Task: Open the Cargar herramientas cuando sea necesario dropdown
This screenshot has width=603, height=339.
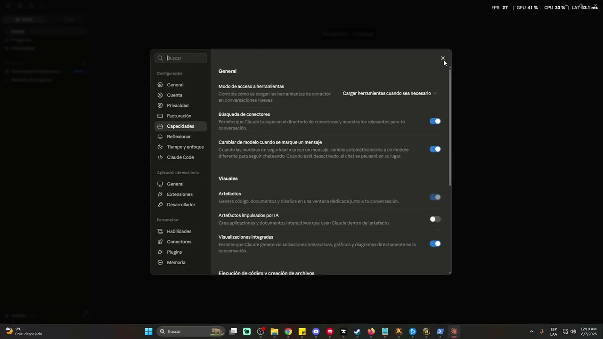Action: [x=390, y=93]
